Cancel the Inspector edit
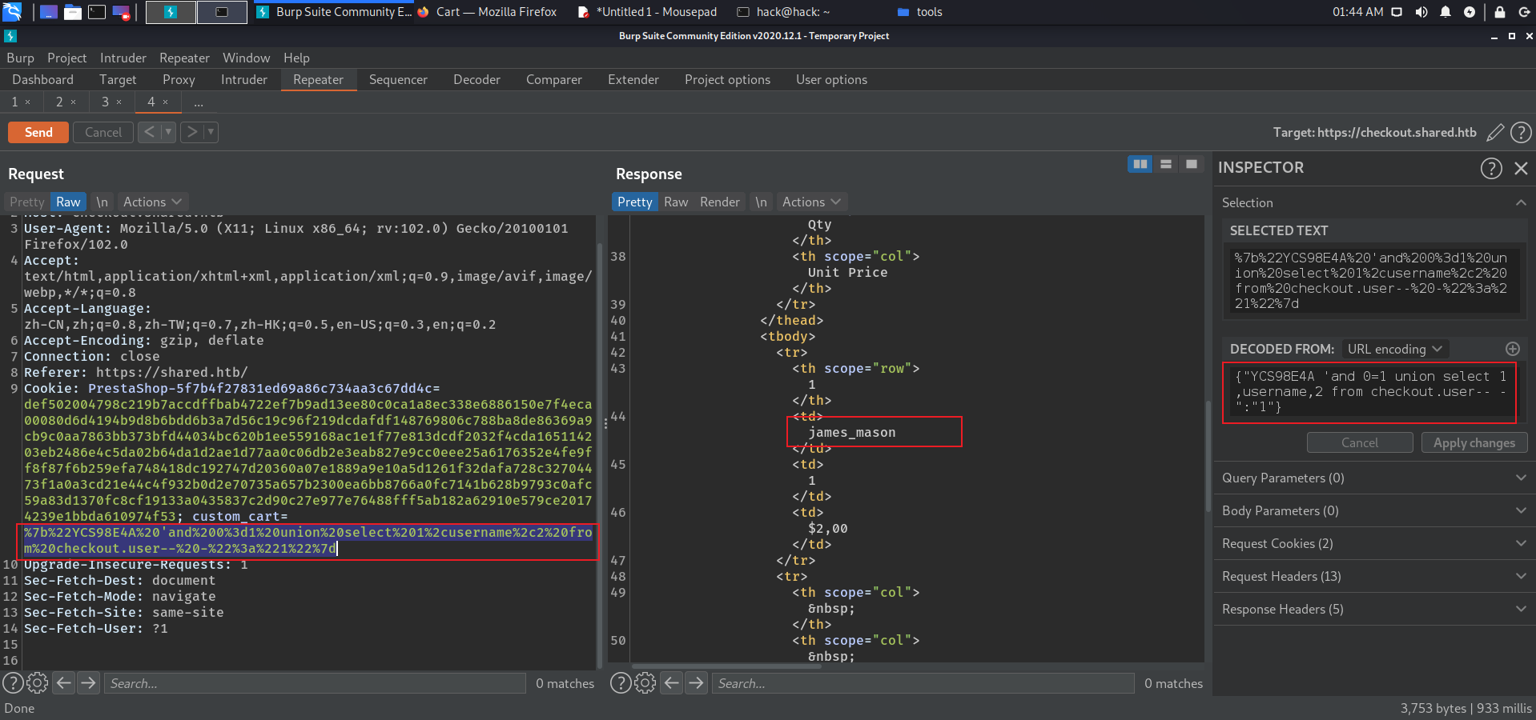 [1360, 442]
